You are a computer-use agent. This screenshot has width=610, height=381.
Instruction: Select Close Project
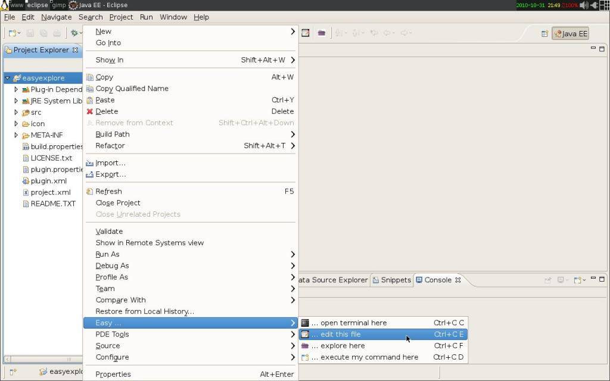[x=191, y=203]
